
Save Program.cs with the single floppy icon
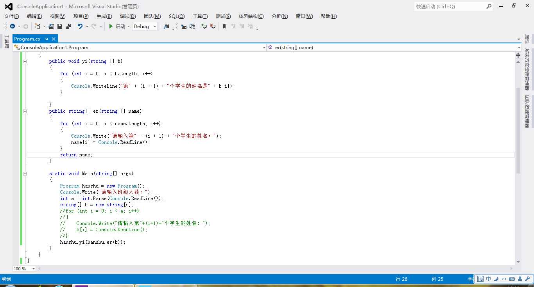[60, 27]
